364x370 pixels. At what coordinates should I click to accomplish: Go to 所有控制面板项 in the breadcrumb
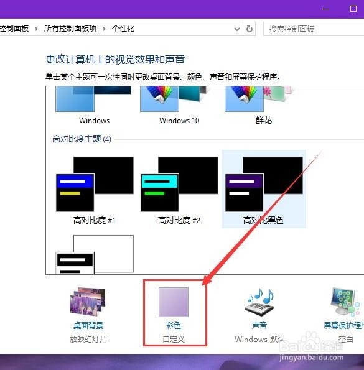click(x=70, y=29)
